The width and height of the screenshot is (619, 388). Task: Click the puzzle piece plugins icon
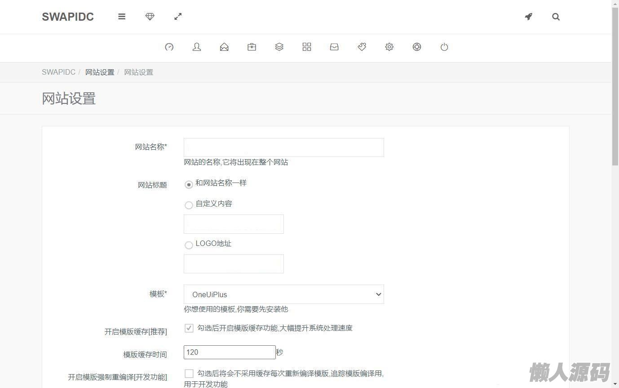[362, 47]
